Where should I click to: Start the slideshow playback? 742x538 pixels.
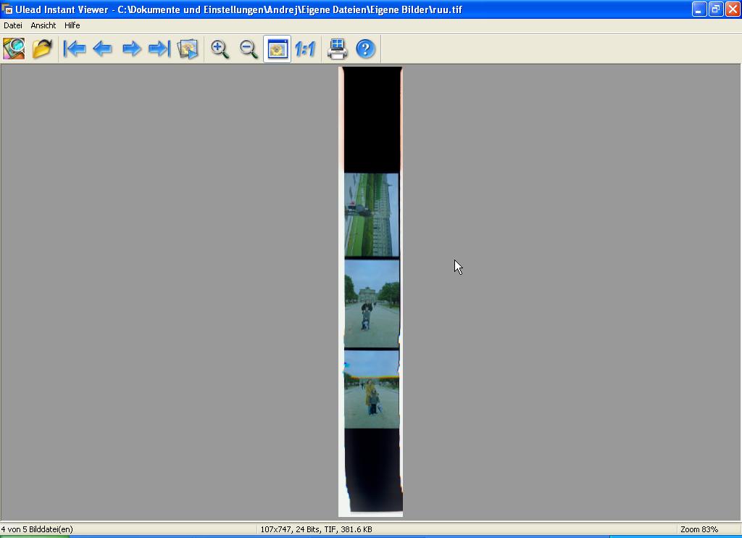point(188,49)
